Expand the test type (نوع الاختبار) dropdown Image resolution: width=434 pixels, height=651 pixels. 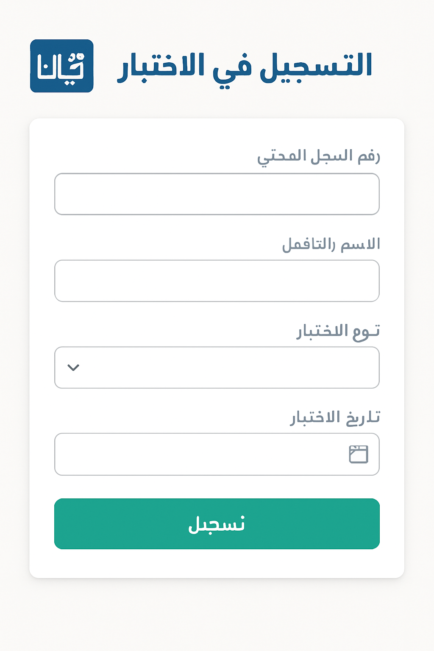click(217, 367)
